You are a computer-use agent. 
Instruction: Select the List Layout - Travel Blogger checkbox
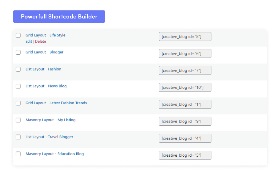click(18, 137)
